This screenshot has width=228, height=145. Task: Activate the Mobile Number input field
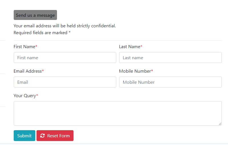pyautogui.click(x=170, y=82)
